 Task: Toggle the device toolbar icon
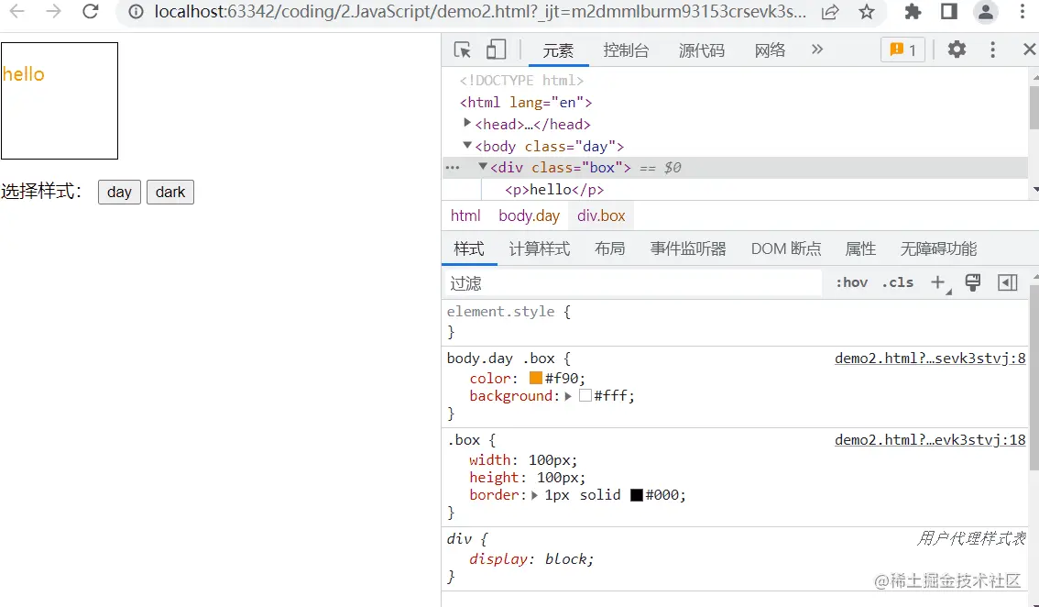[496, 50]
